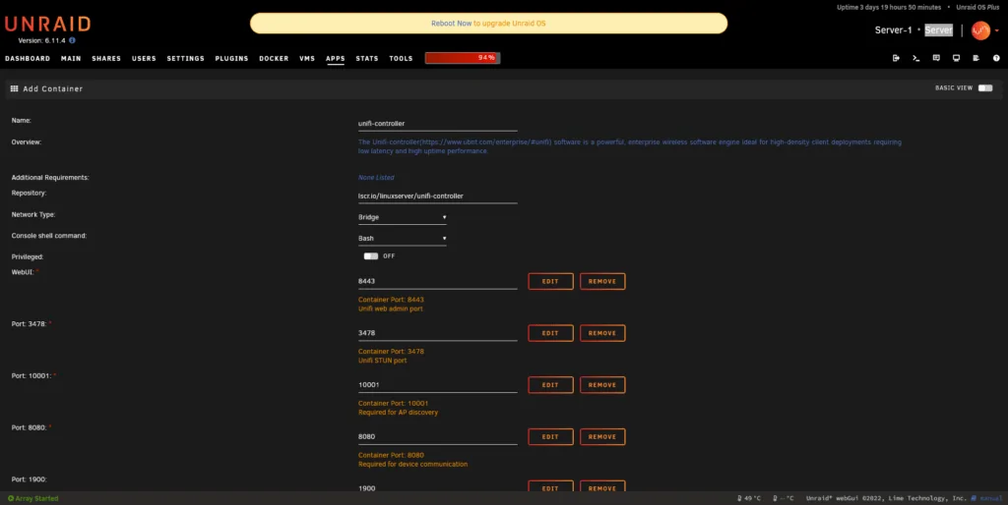This screenshot has width=1008, height=505.
Task: Click the Reboot Now link
Action: pos(451,24)
